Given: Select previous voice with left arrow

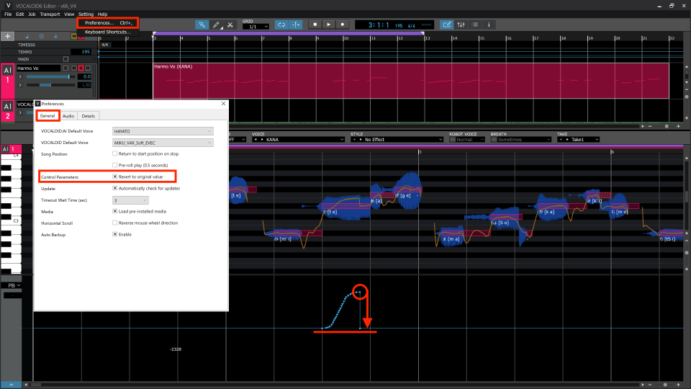Looking at the screenshot, I should [256, 139].
